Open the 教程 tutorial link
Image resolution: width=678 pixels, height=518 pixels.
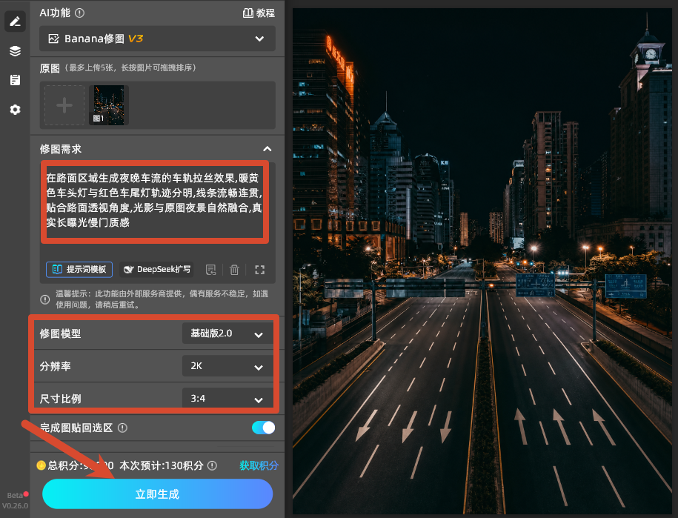[x=259, y=13]
